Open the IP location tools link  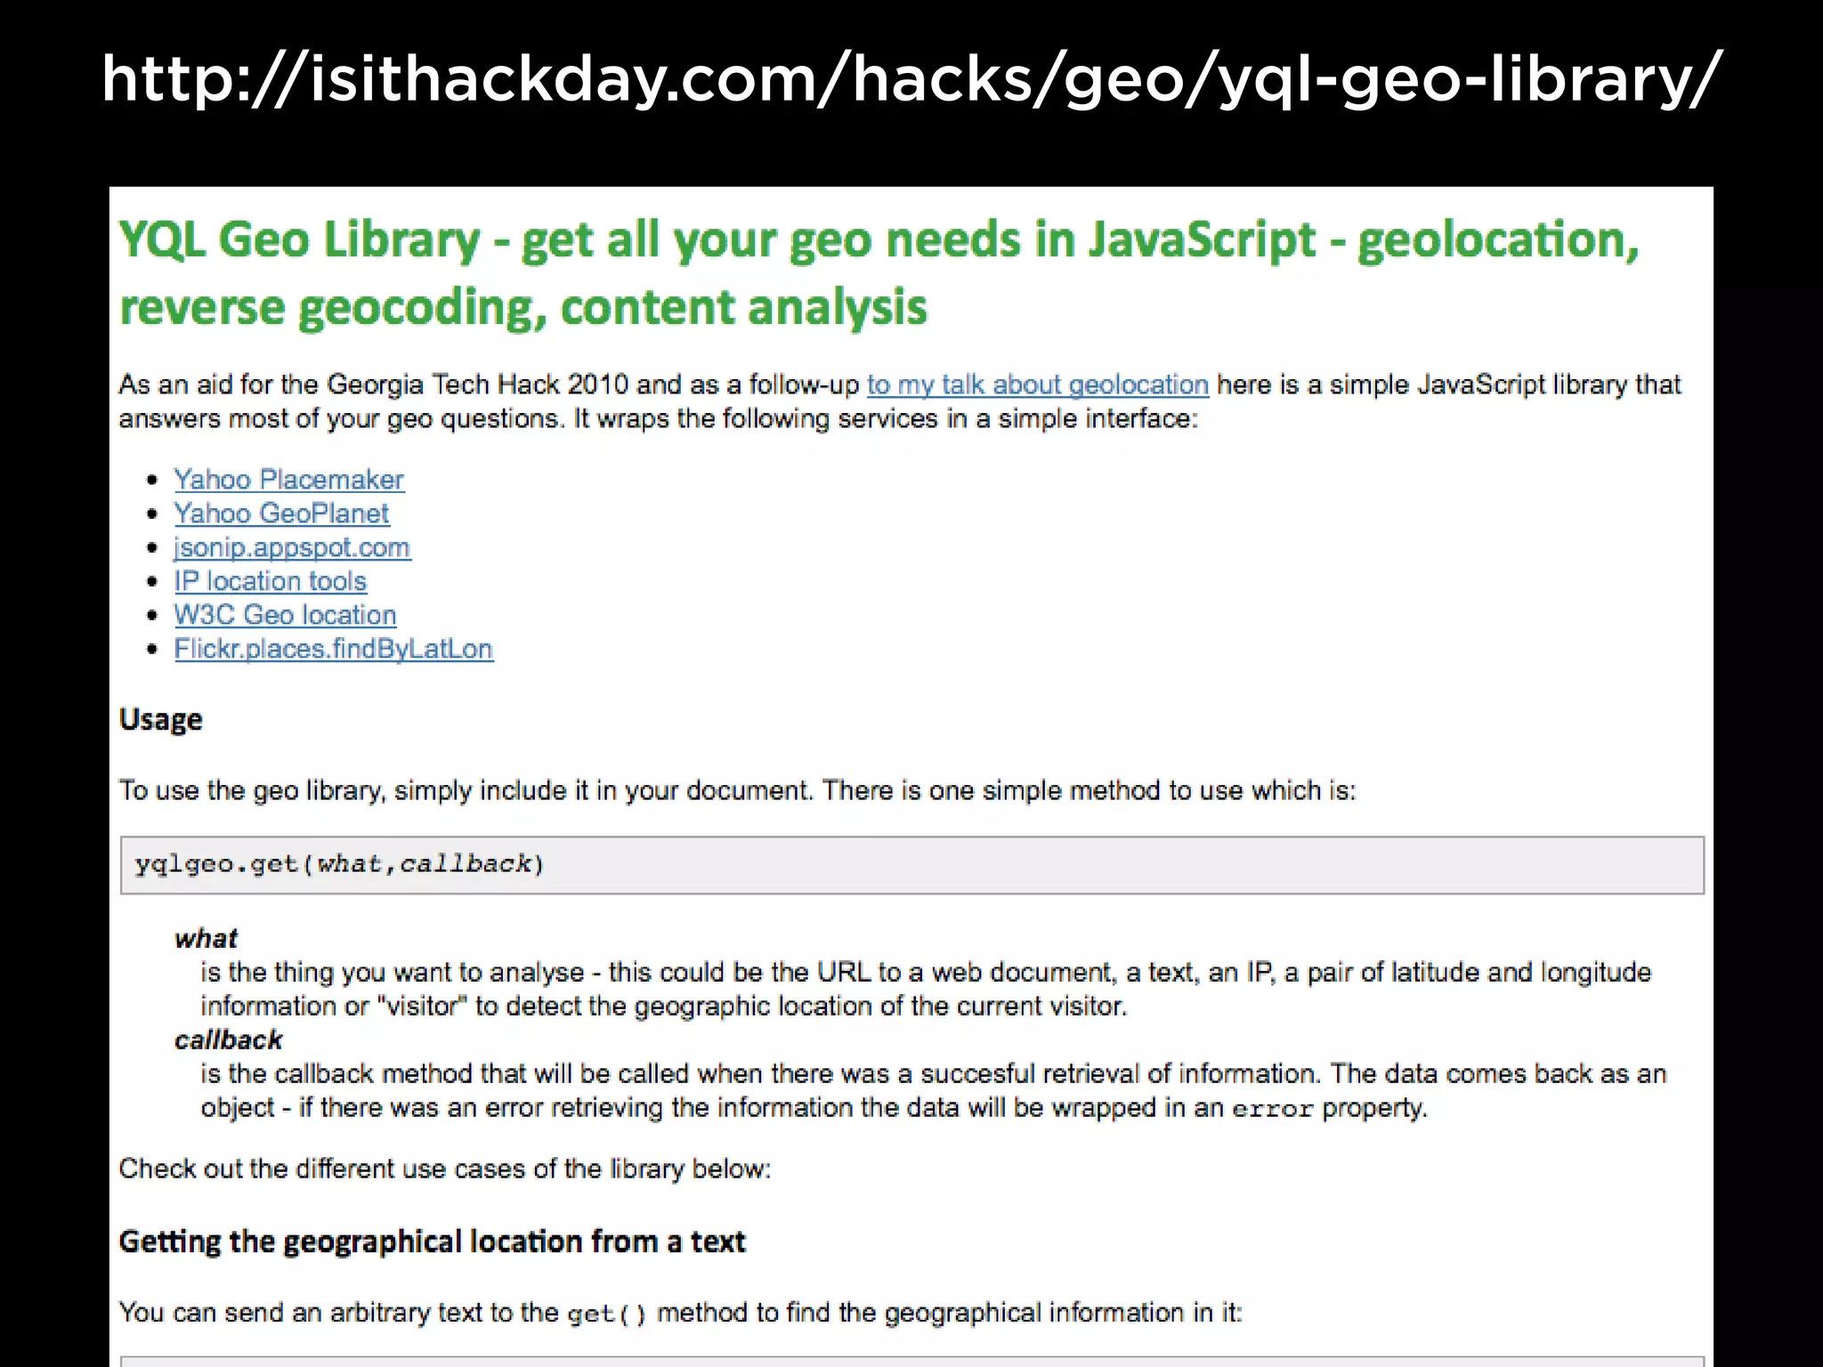click(x=271, y=581)
